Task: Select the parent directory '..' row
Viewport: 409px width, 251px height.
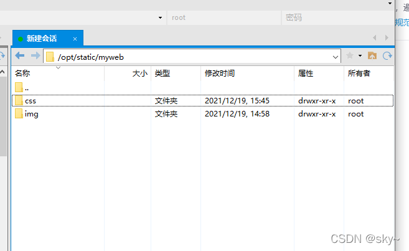Action: coord(203,88)
